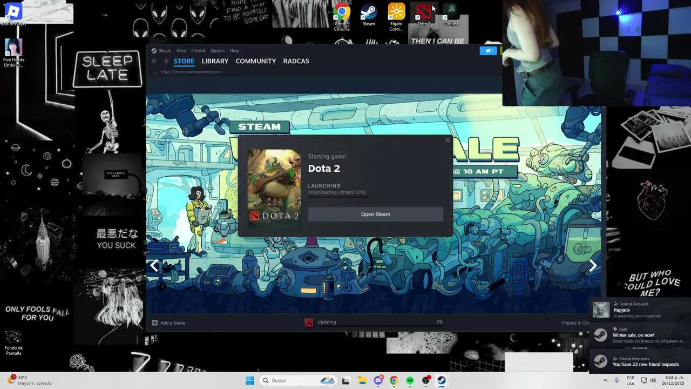Open the Roblox Player desktop icon
The image size is (691, 389).
coord(13,14)
